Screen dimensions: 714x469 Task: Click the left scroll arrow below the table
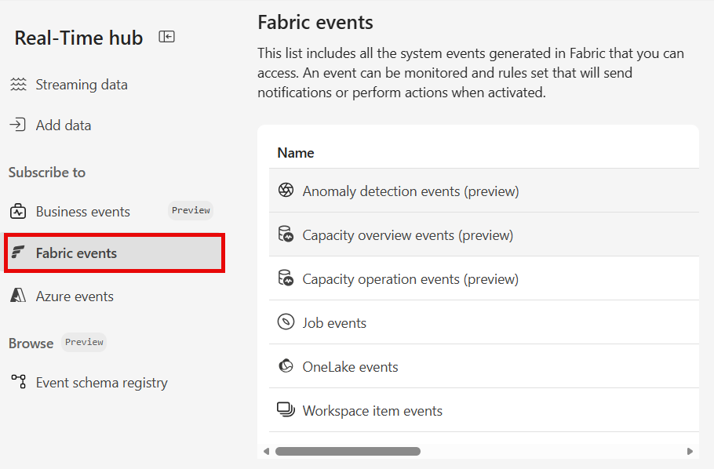point(266,451)
